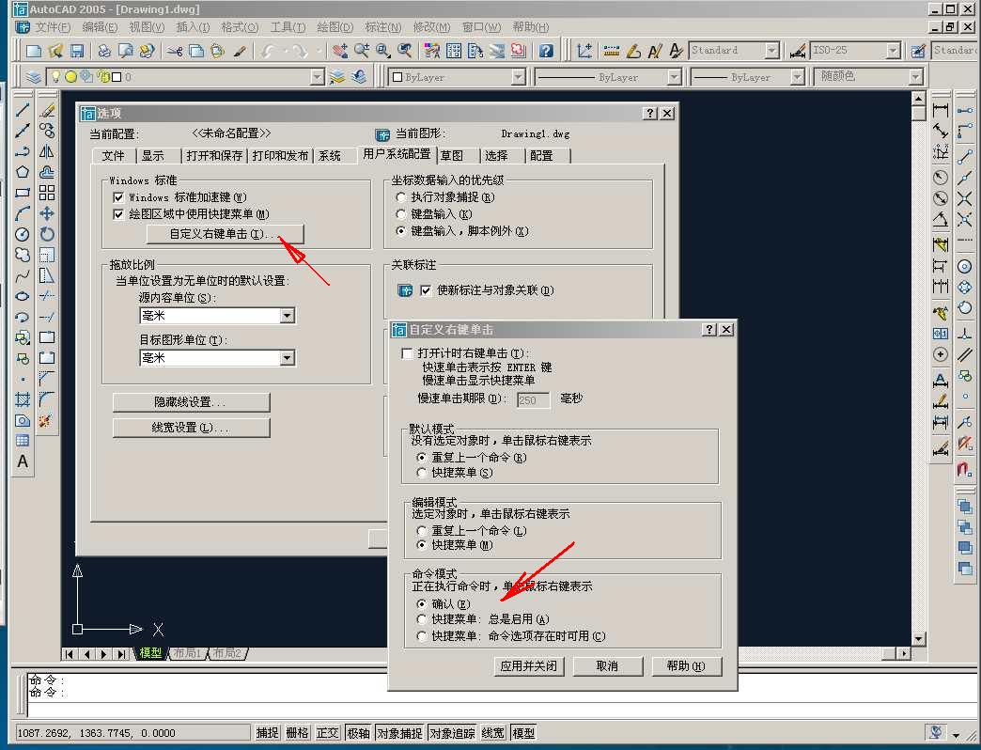Viewport: 981px width, 750px height.
Task: Select 快捷菜单: 总是启用 radio
Action: [x=422, y=619]
